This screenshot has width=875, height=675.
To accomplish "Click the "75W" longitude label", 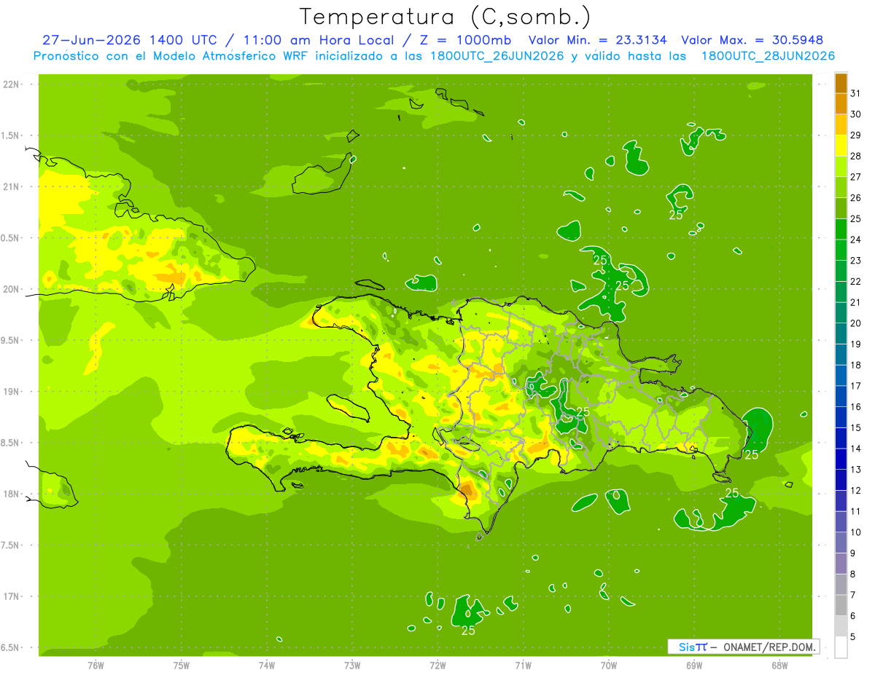I will (181, 666).
